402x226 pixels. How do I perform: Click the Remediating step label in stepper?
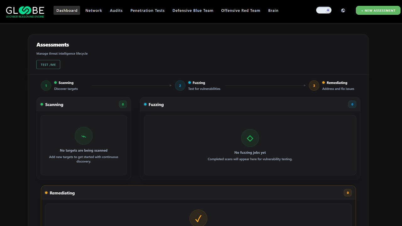click(337, 83)
